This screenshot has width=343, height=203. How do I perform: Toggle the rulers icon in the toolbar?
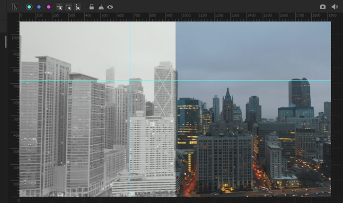tap(14, 7)
